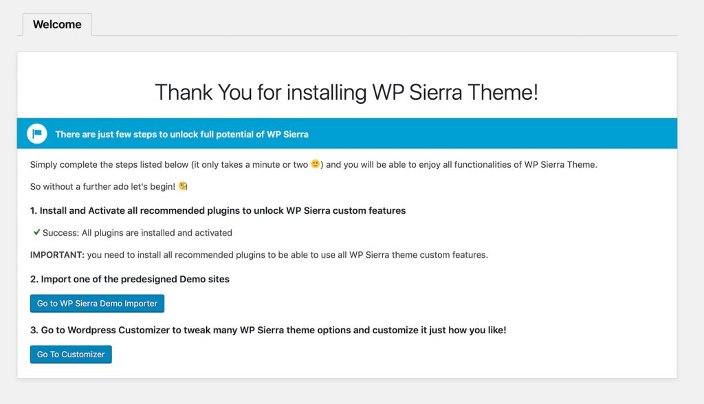Click the monocle face emoji after begin
704x404 pixels.
[183, 186]
